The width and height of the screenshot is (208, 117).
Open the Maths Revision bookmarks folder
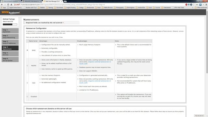tap(107, 8)
